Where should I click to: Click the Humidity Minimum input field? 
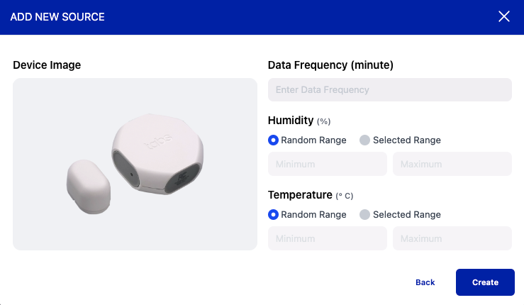coord(328,164)
